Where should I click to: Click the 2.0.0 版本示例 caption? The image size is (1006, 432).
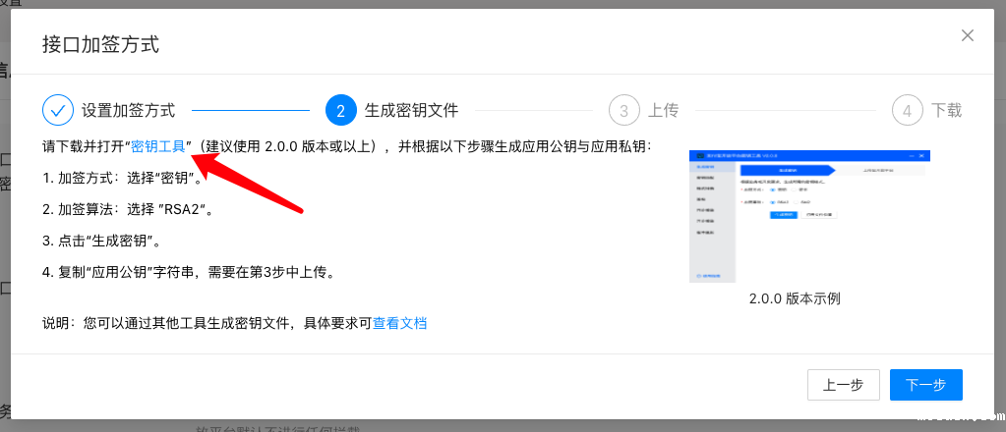(x=795, y=298)
